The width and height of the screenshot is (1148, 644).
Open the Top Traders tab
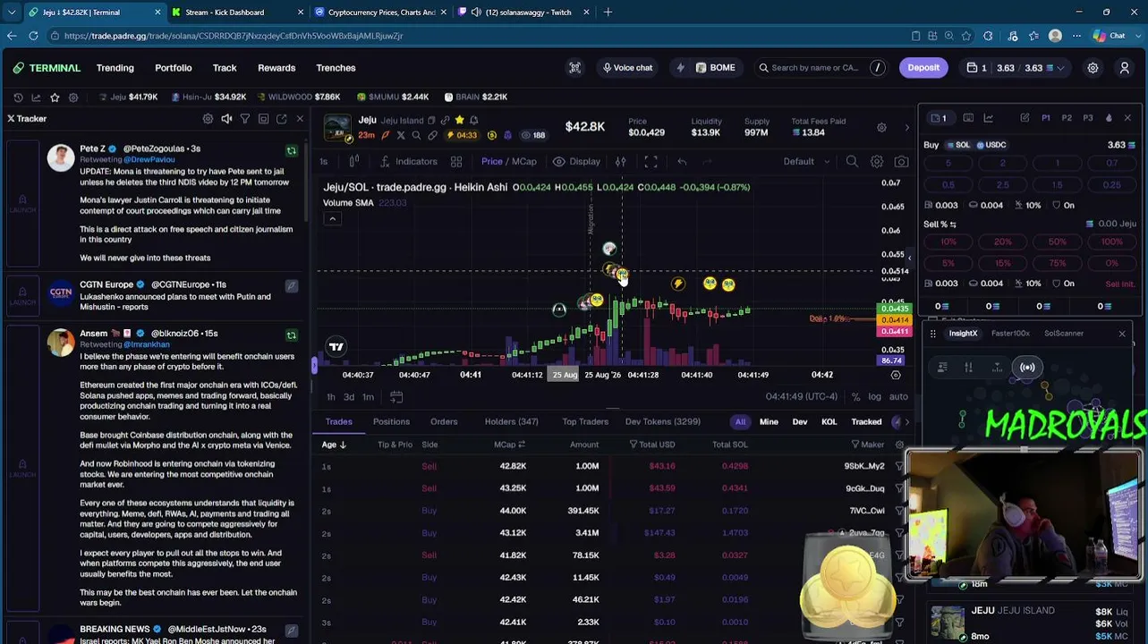[x=585, y=422]
